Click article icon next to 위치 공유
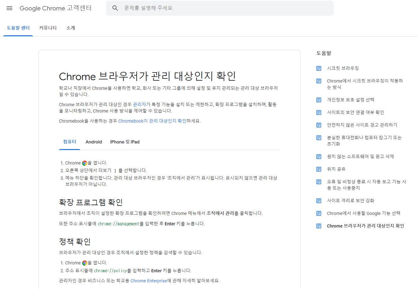Viewport: 418px width, 289px height. (319, 169)
